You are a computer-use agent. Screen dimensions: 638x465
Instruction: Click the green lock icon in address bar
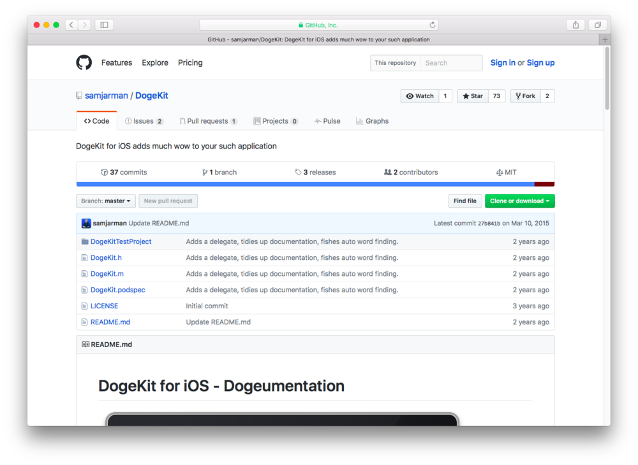[300, 25]
